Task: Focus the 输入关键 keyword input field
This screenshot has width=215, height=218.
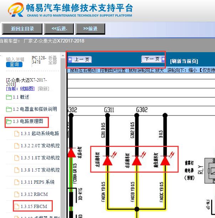Action: point(15,59)
